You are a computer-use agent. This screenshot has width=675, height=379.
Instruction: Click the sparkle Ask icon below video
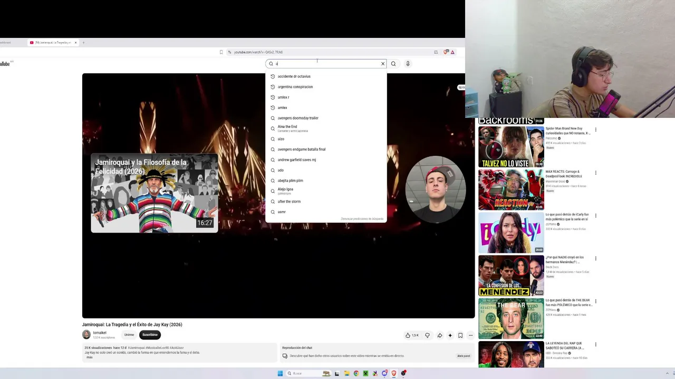point(450,335)
